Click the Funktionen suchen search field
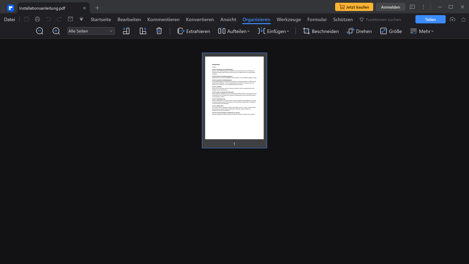 point(383,20)
